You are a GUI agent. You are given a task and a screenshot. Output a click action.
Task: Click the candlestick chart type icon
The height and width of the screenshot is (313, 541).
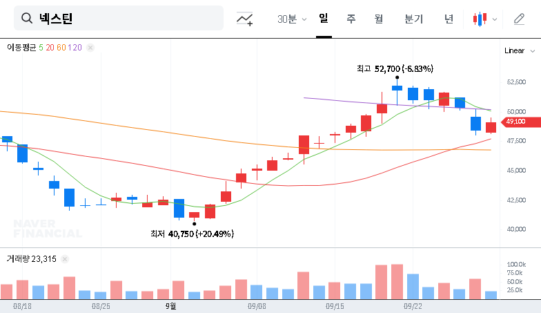480,19
